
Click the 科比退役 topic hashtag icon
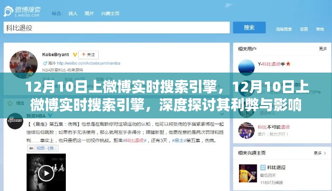pyautogui.click(x=263, y=168)
